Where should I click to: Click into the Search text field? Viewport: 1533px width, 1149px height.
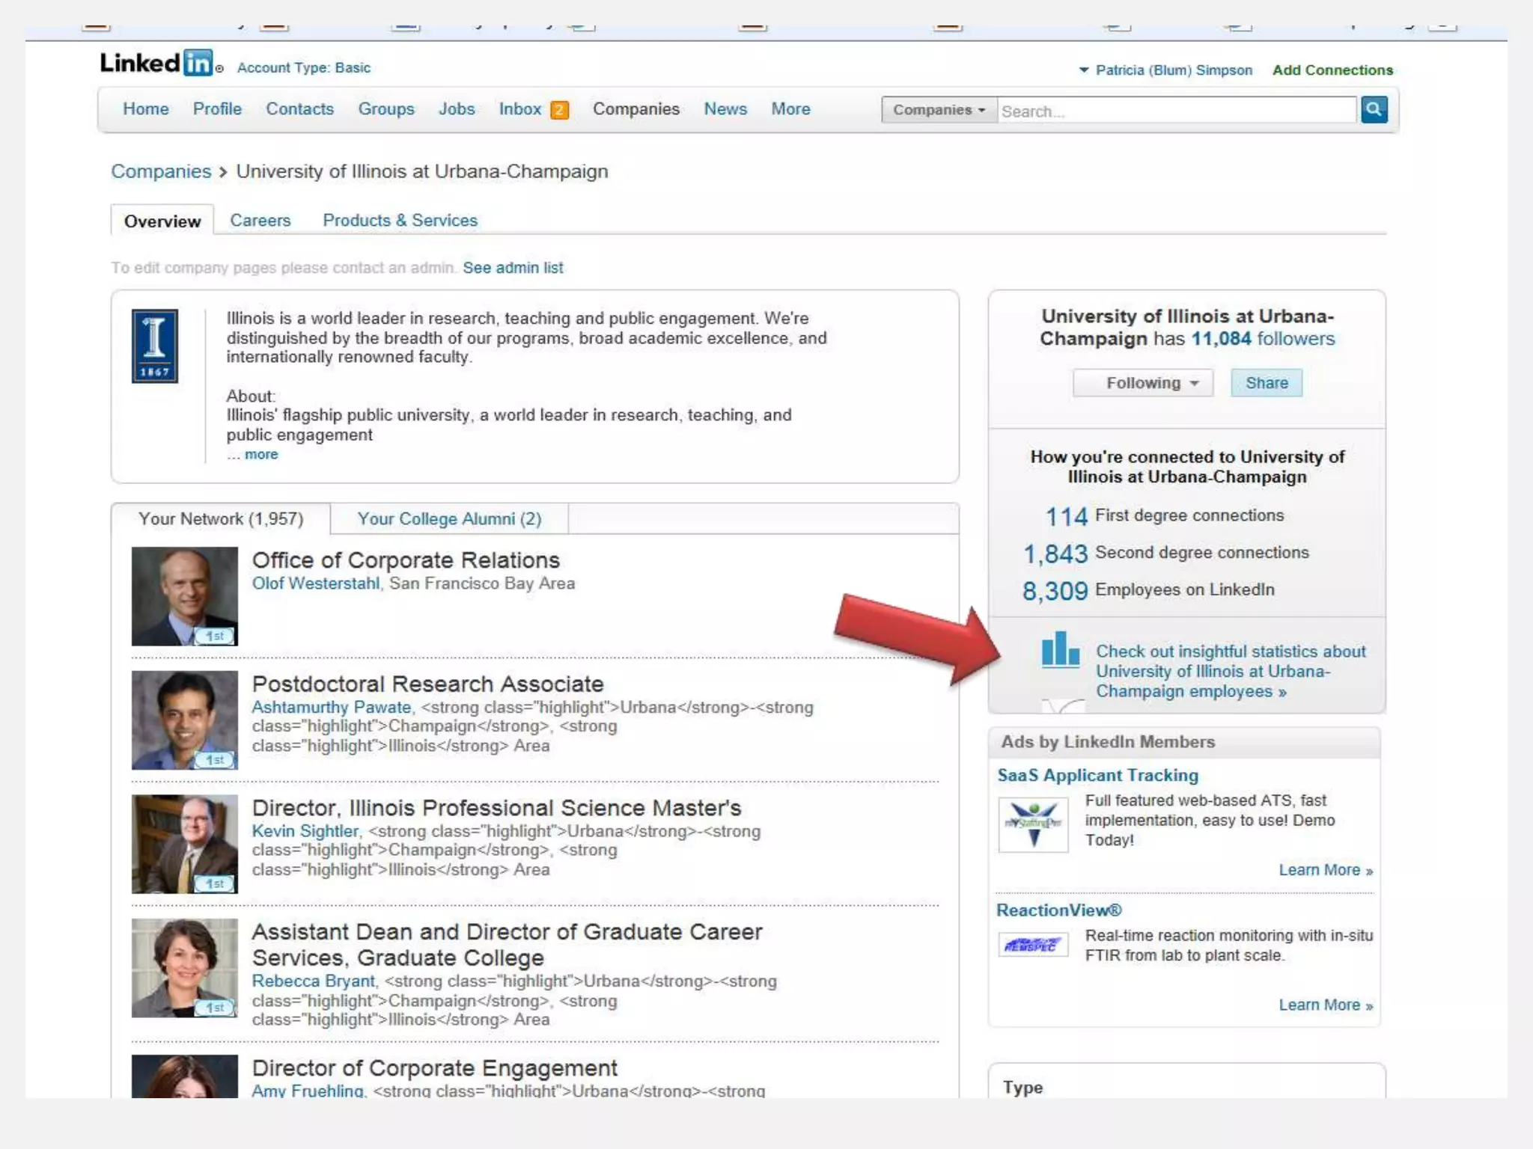pos(1175,111)
